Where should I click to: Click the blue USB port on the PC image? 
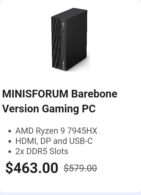(x=63, y=35)
